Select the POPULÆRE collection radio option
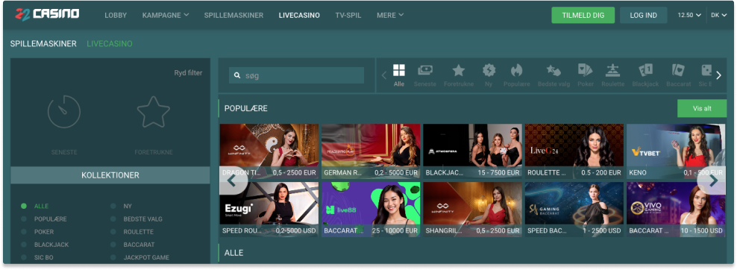This screenshot has height=270, width=737. tap(24, 219)
